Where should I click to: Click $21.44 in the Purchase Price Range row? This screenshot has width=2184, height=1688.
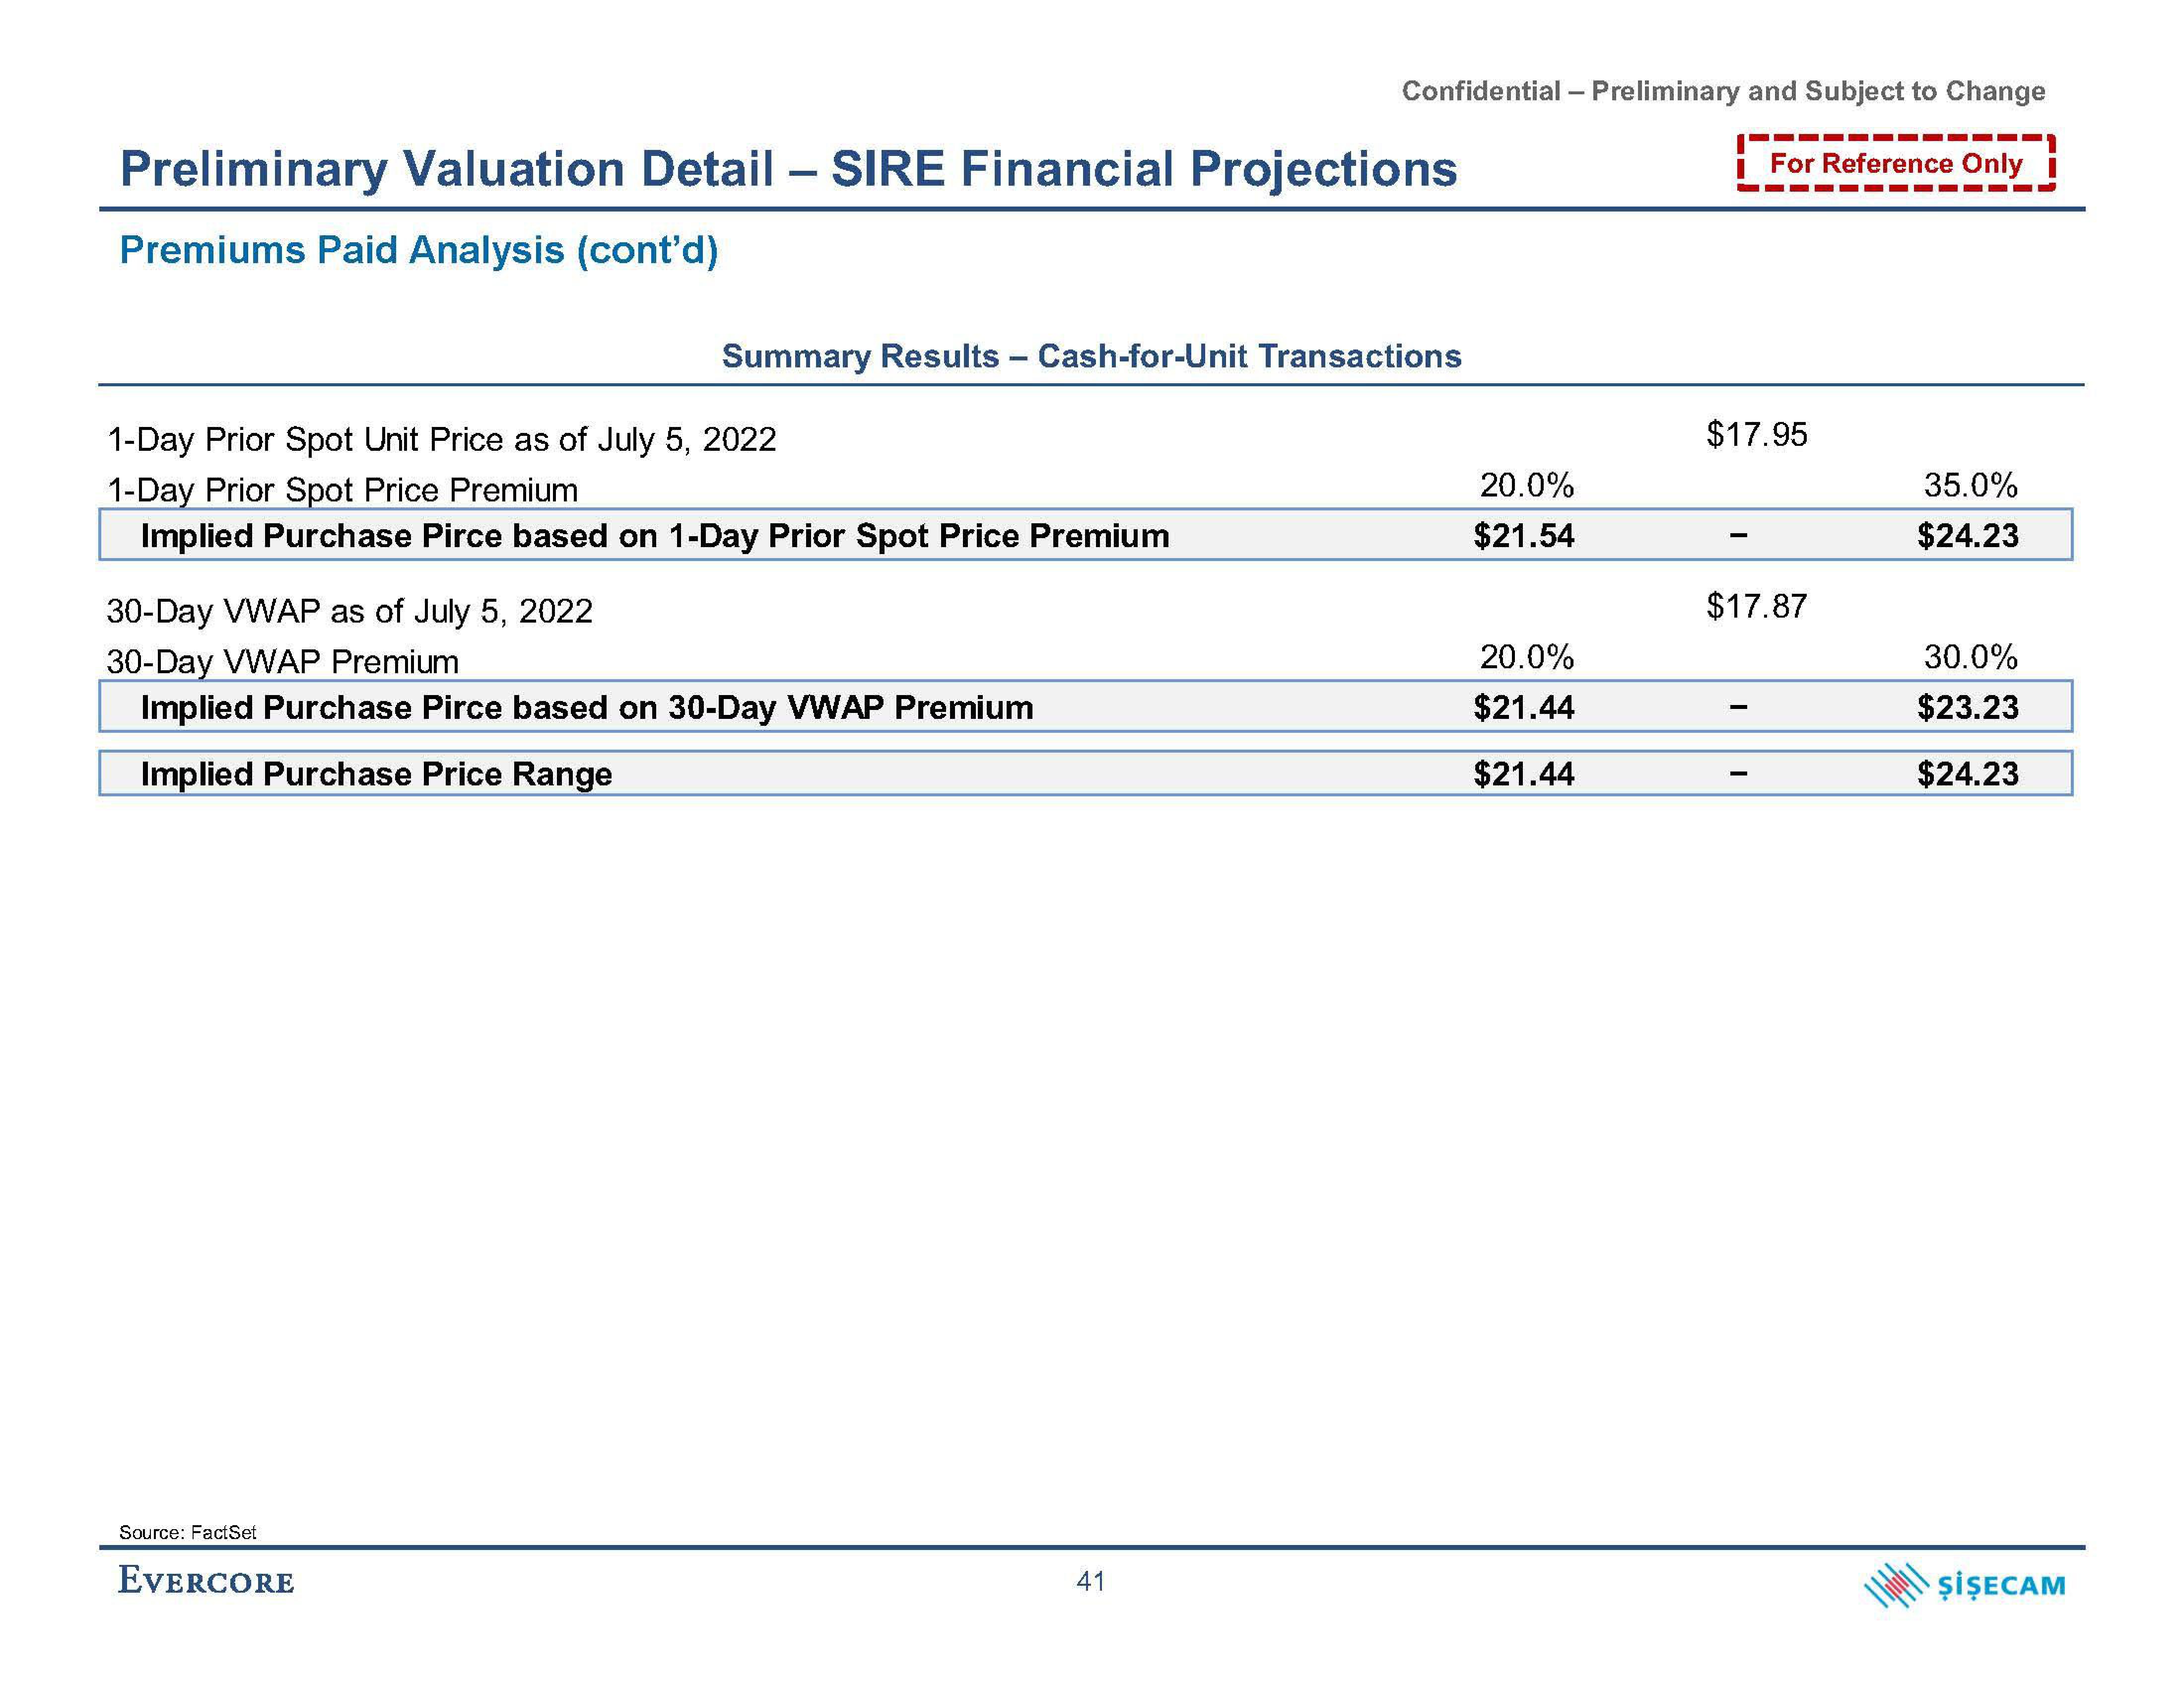[1524, 774]
